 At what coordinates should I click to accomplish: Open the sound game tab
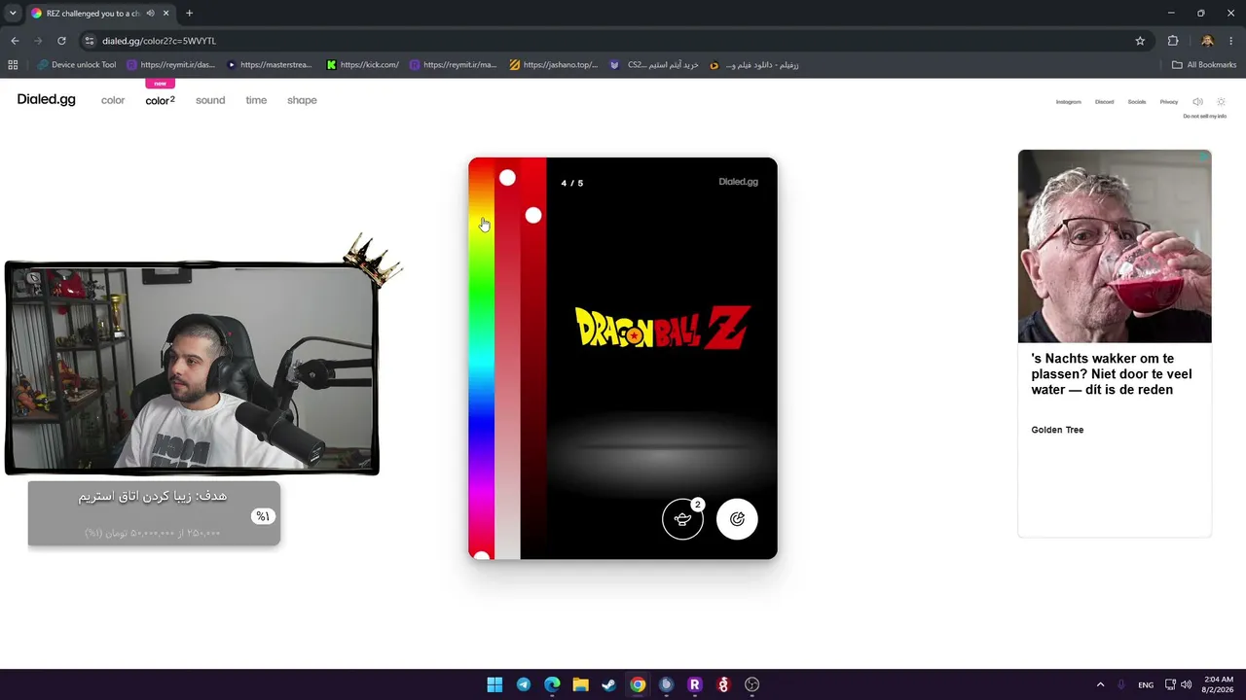pyautogui.click(x=210, y=100)
